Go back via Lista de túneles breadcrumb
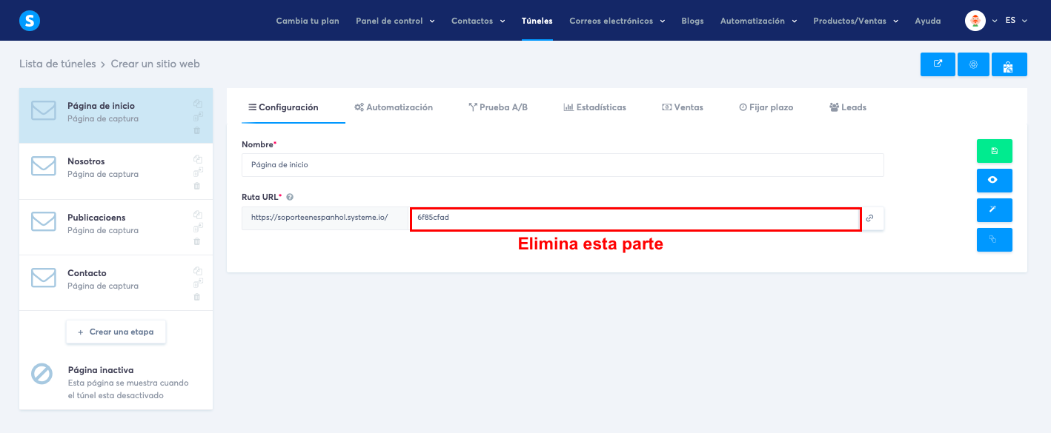 point(58,64)
